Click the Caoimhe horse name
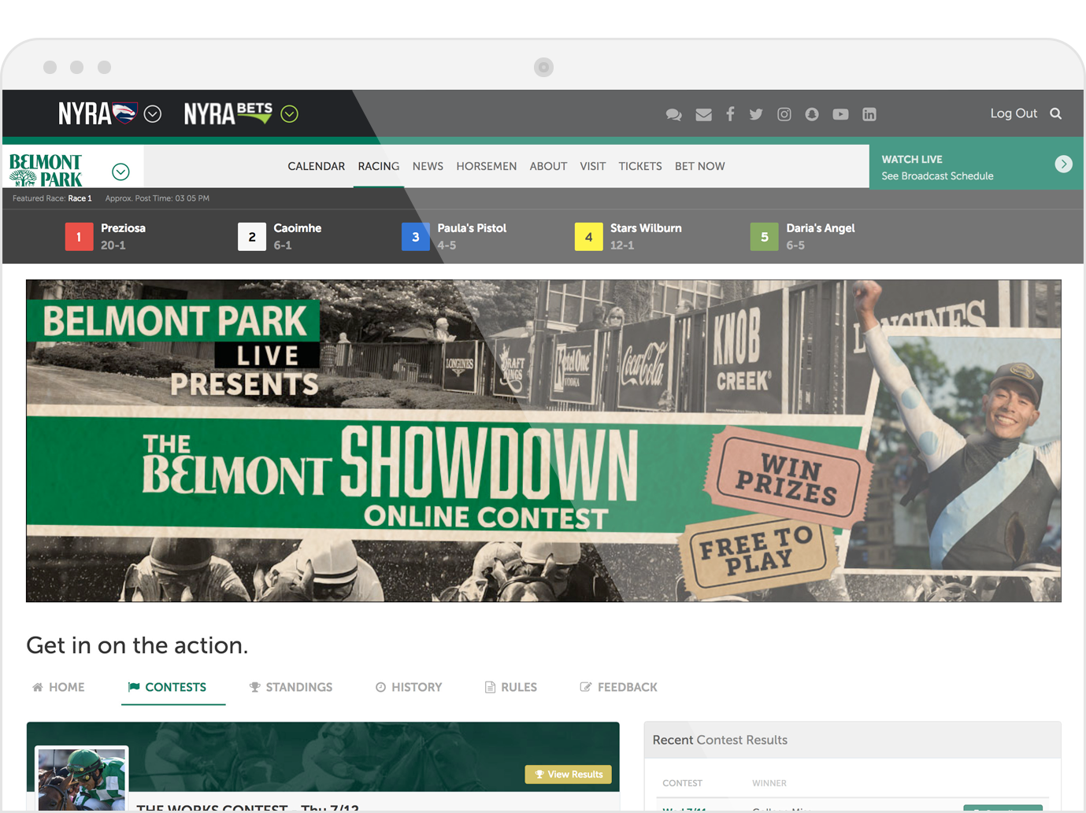This screenshot has width=1086, height=813. [298, 228]
